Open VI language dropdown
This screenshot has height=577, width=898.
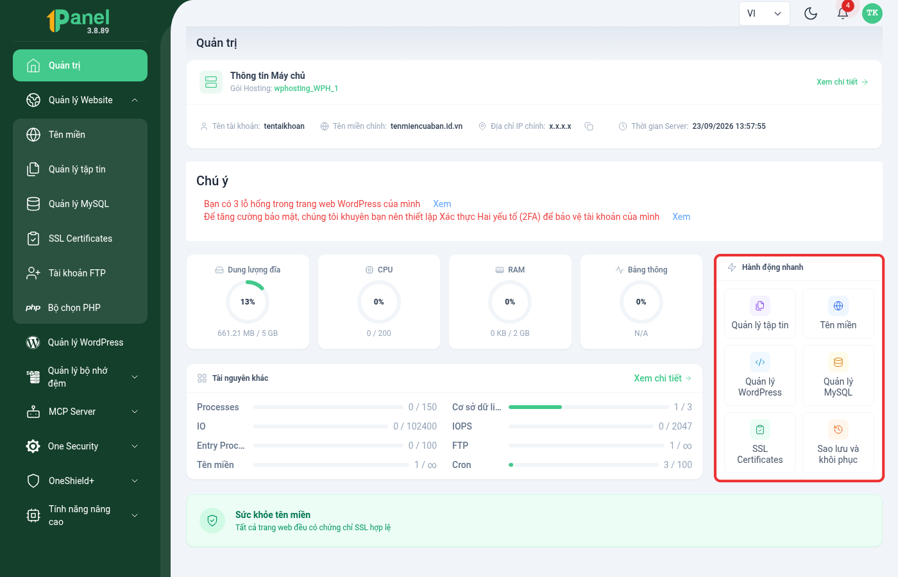click(765, 13)
